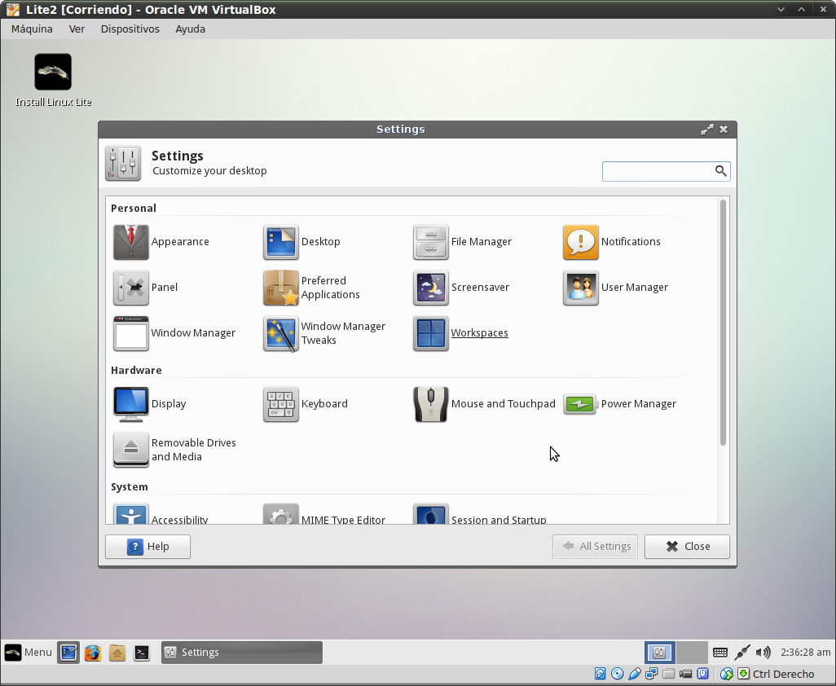
Task: Open Keyboard settings icon
Action: coord(281,404)
